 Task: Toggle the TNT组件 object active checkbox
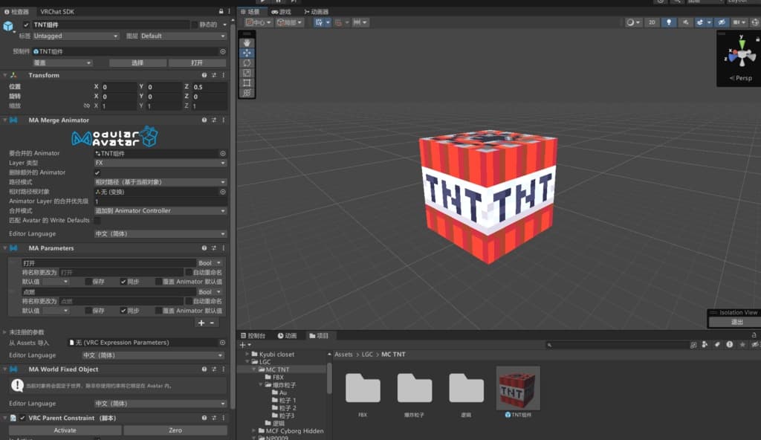25,25
